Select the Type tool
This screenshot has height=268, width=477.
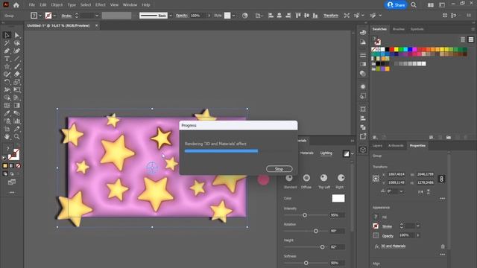(7, 59)
